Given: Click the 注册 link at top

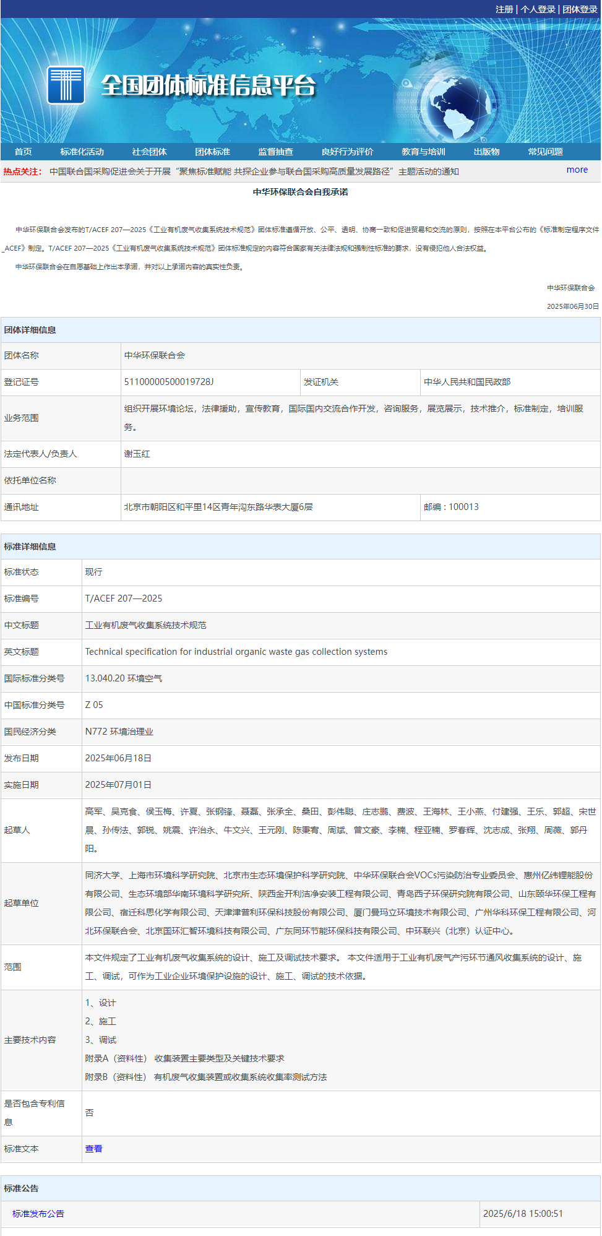Looking at the screenshot, I should (504, 9).
